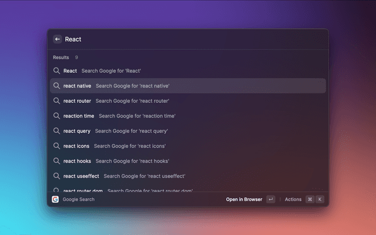Select the 'react native' suggestion

click(x=188, y=86)
